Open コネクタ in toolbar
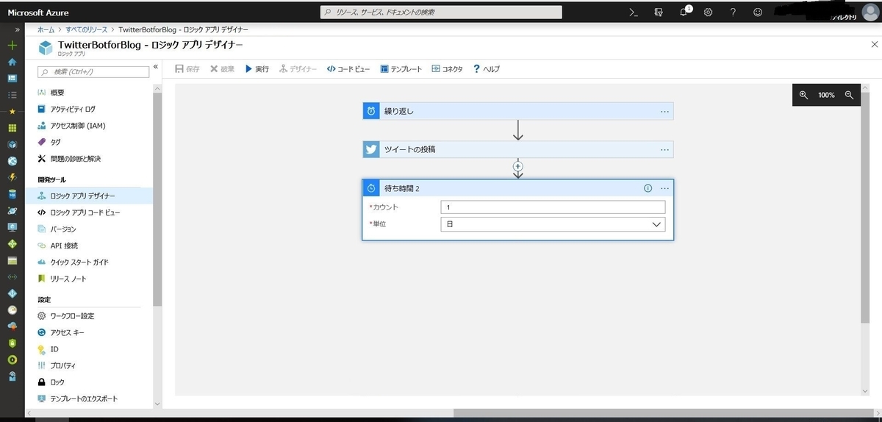This screenshot has width=882, height=422. (x=447, y=68)
